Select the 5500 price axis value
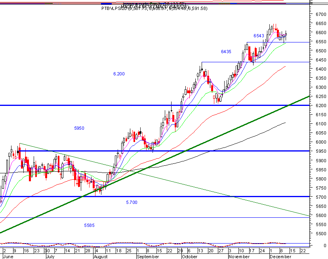Image resolution: width=328 pixels, height=259 pixels. (321, 234)
